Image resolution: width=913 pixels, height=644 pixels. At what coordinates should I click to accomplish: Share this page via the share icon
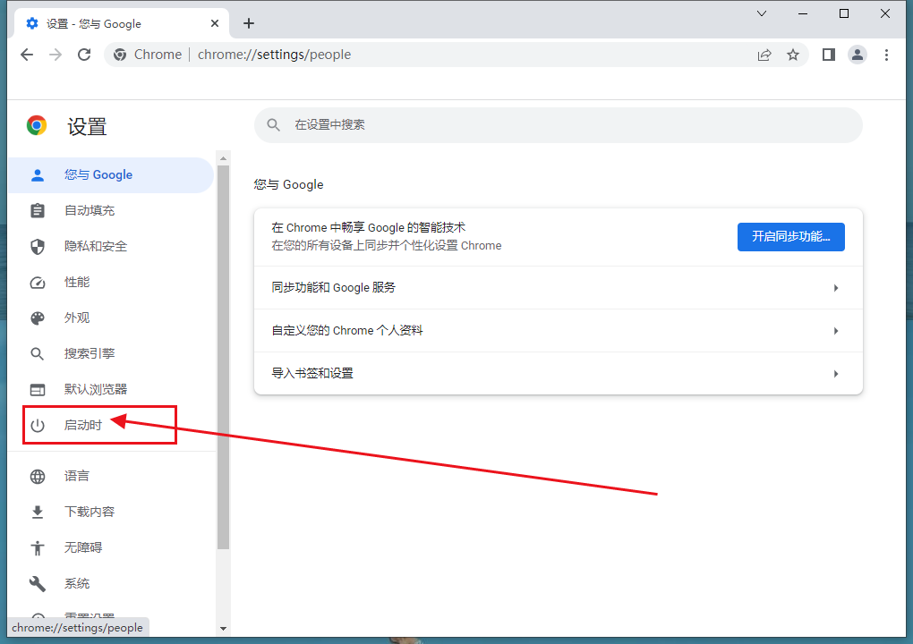[764, 55]
